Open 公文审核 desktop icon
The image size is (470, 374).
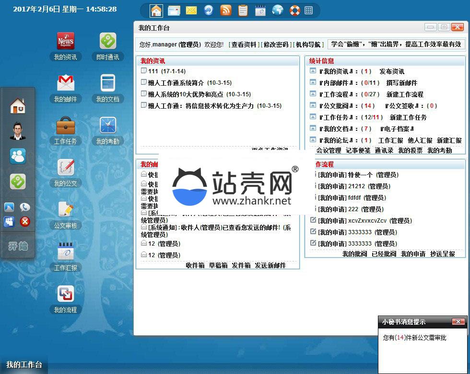65,210
